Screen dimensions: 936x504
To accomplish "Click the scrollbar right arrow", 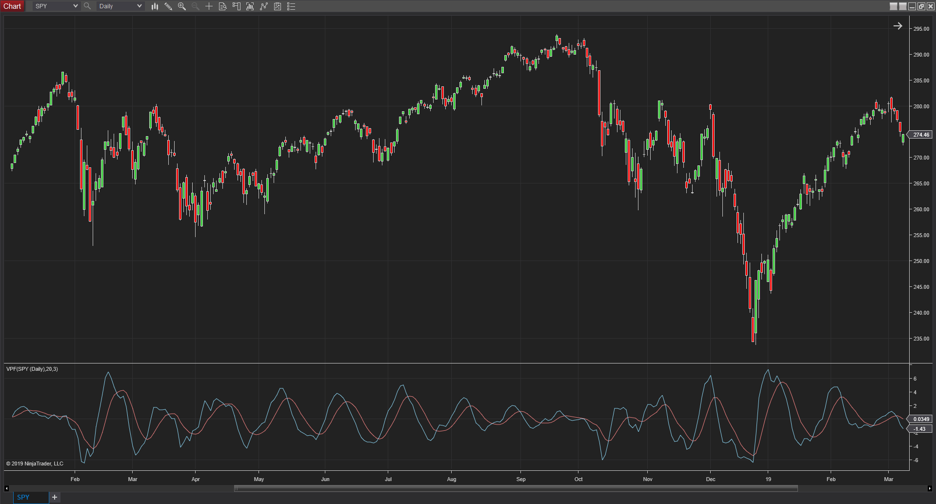I will [x=930, y=488].
